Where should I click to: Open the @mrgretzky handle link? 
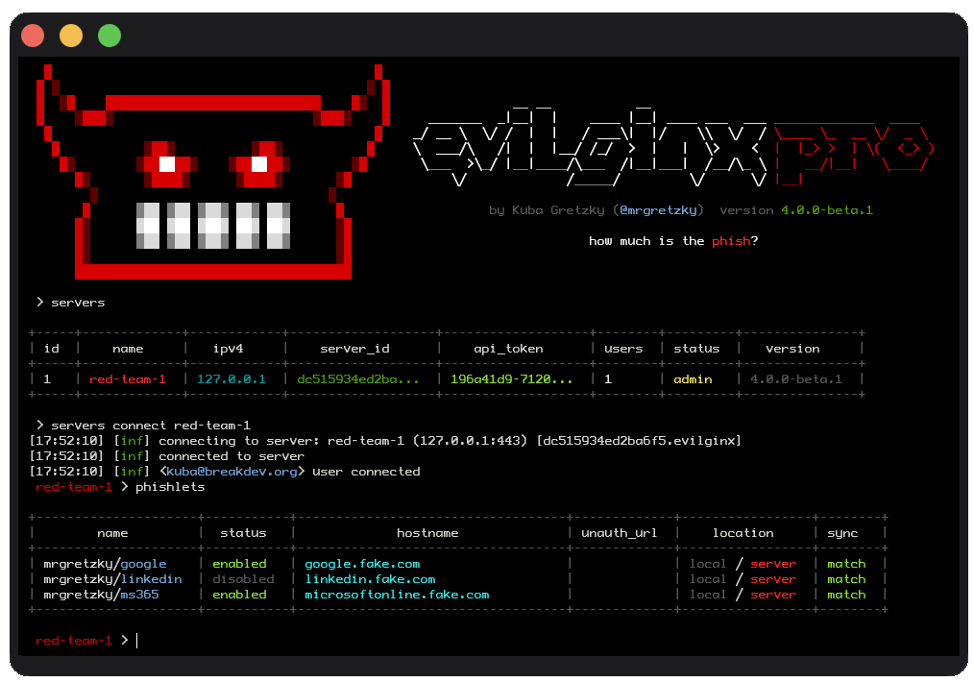pyautogui.click(x=660, y=210)
